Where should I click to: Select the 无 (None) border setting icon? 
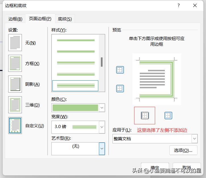click(15, 43)
